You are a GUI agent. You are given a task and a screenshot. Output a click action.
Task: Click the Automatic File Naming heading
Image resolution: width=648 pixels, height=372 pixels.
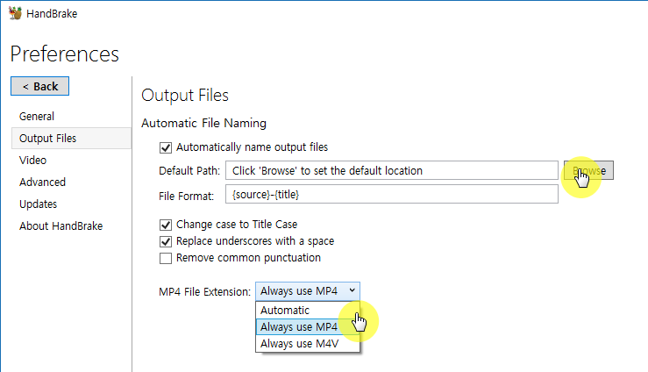click(203, 123)
